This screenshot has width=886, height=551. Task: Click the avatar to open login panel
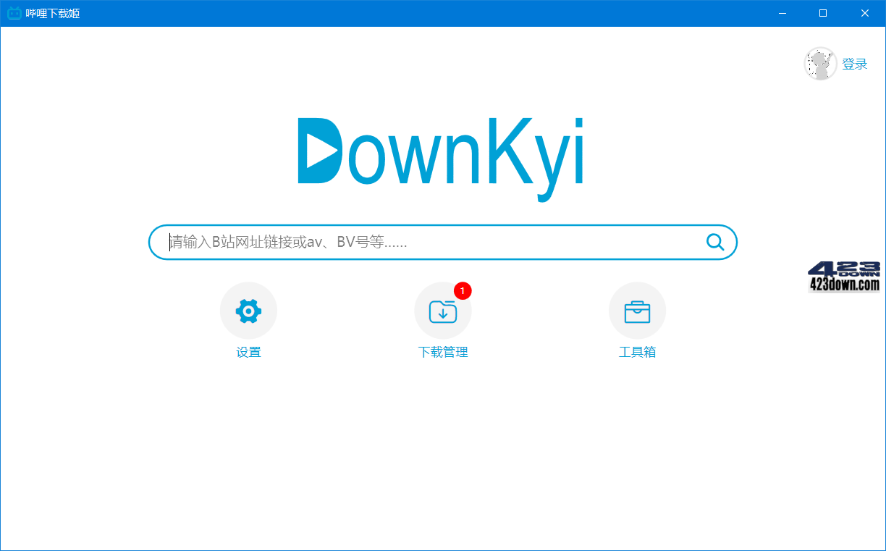tap(820, 64)
